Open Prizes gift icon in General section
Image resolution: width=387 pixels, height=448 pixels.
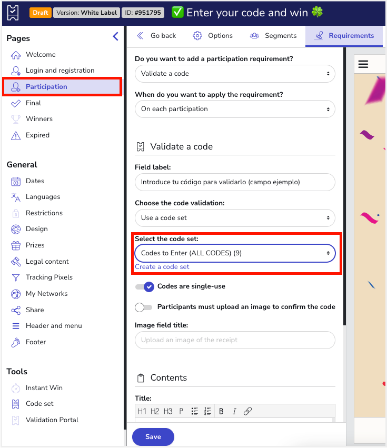(16, 245)
